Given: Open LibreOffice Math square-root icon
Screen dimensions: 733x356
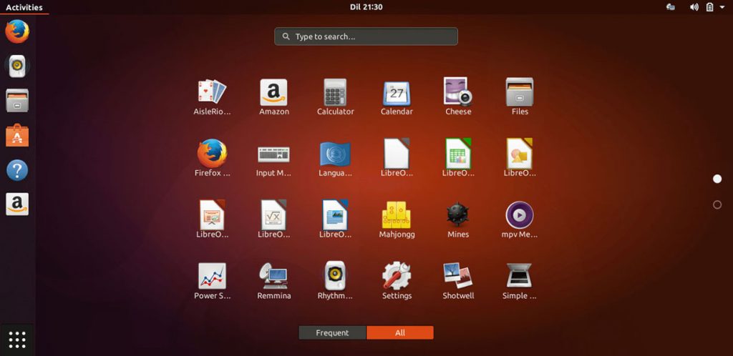Looking at the screenshot, I should tap(274, 214).
